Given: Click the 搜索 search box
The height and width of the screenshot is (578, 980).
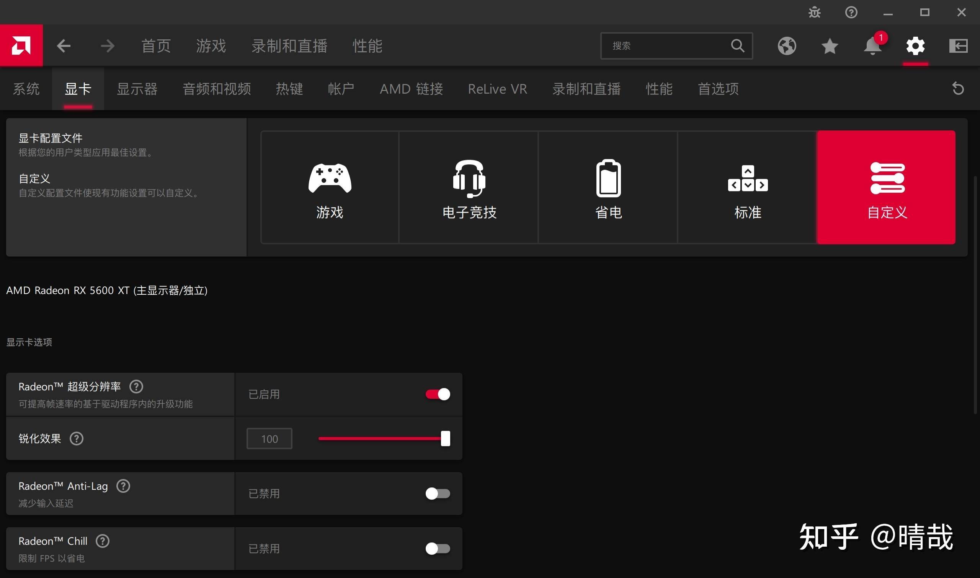Looking at the screenshot, I should (x=676, y=45).
